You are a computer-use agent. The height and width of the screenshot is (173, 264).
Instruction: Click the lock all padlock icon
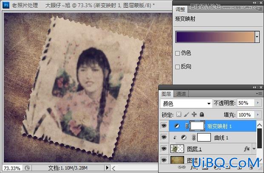[202, 114]
